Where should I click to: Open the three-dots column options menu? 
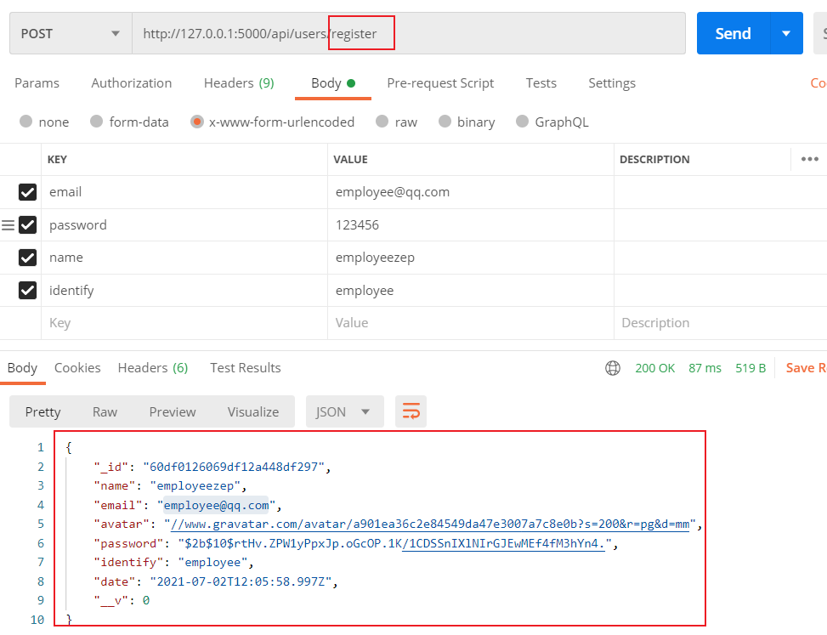click(x=810, y=159)
